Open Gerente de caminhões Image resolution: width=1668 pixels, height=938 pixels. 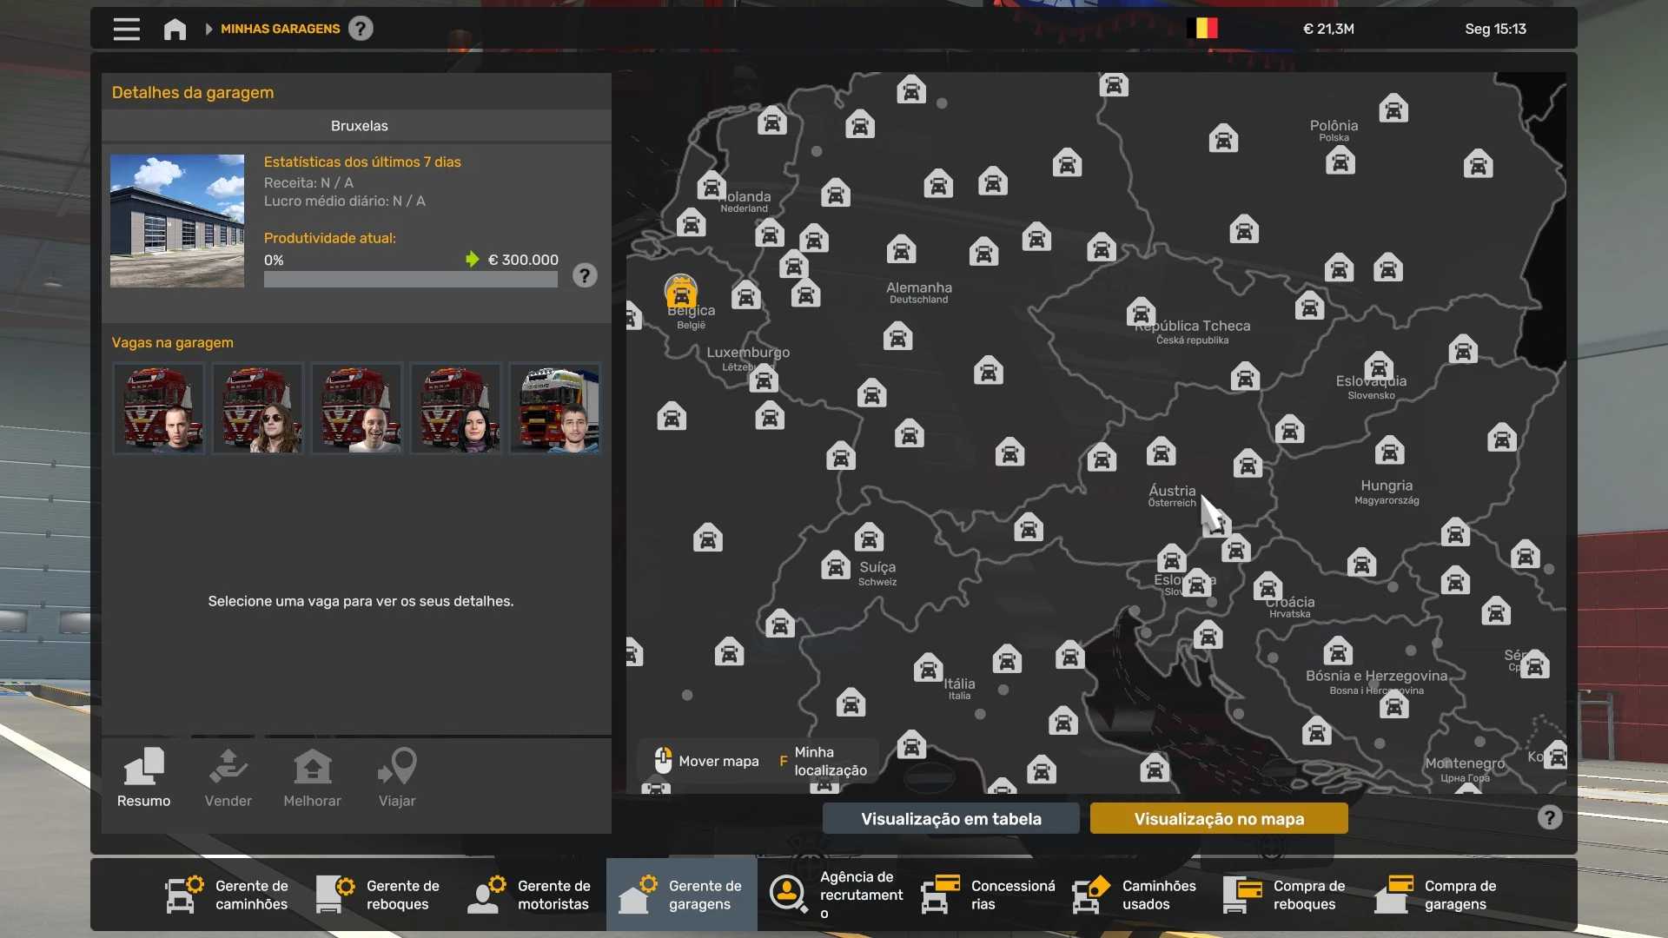[228, 895]
